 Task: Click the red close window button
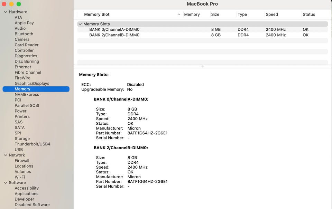(x=4, y=4)
